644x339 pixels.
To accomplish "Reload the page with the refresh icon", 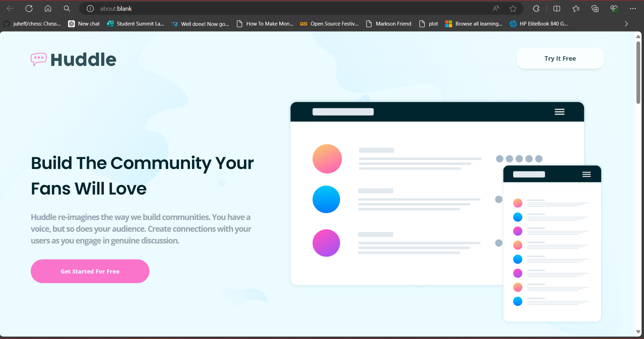I will pyautogui.click(x=29, y=9).
